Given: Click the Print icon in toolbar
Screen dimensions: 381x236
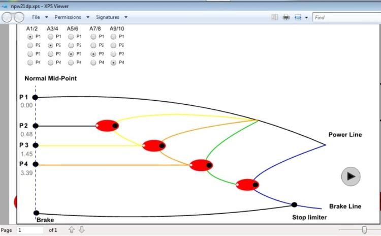Looking at the screenshot, I should pos(286,17).
